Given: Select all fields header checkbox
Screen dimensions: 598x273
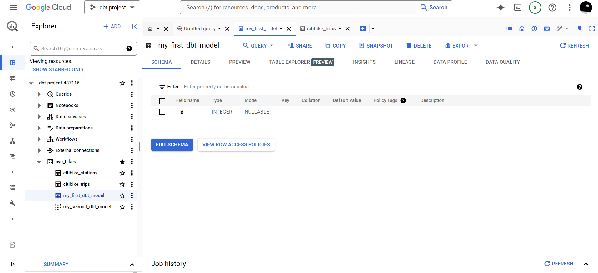Looking at the screenshot, I should (162, 101).
